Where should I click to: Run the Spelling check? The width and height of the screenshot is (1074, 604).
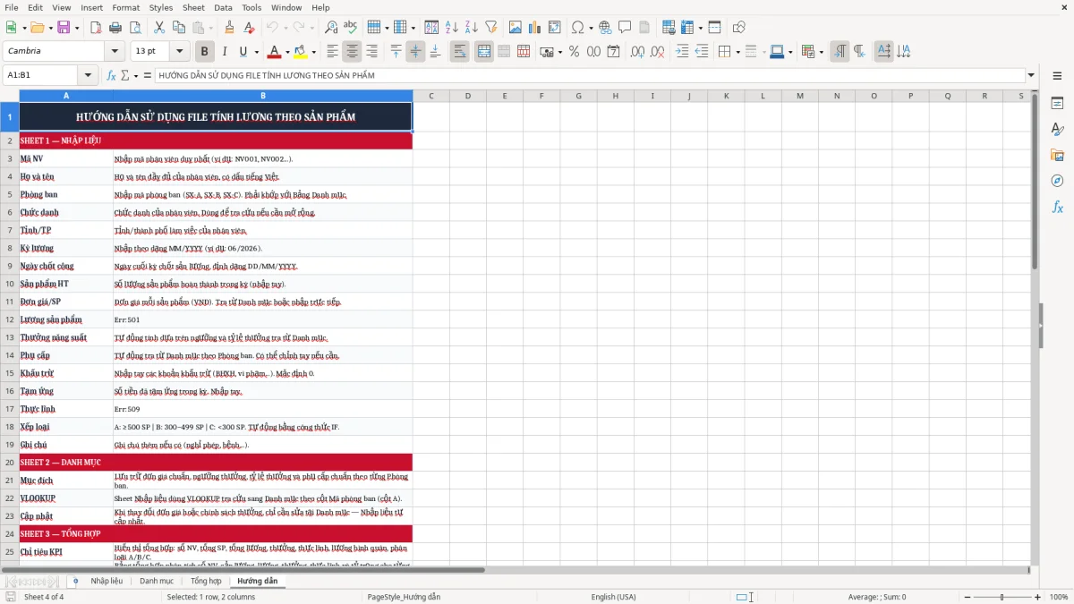[x=350, y=28]
